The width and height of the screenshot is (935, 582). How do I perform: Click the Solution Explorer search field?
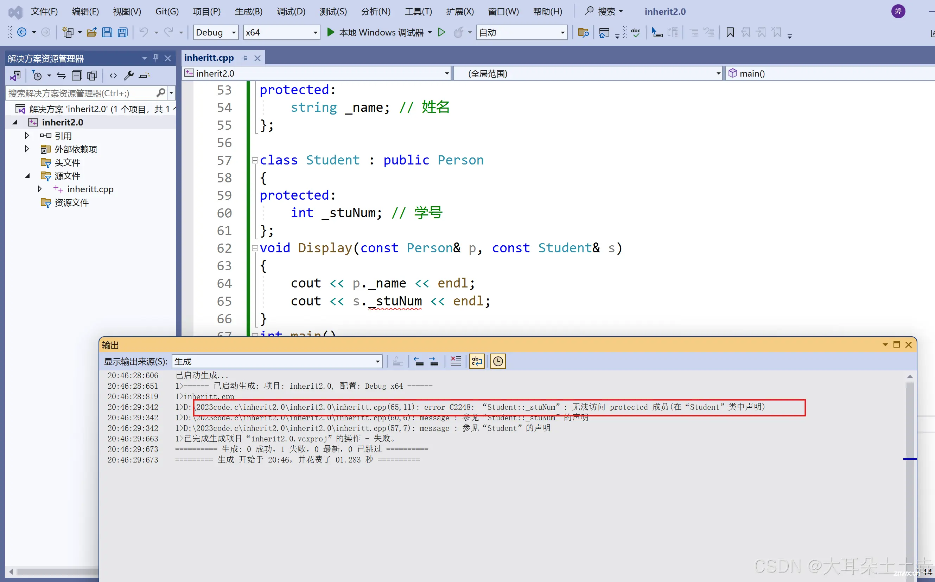click(x=81, y=93)
